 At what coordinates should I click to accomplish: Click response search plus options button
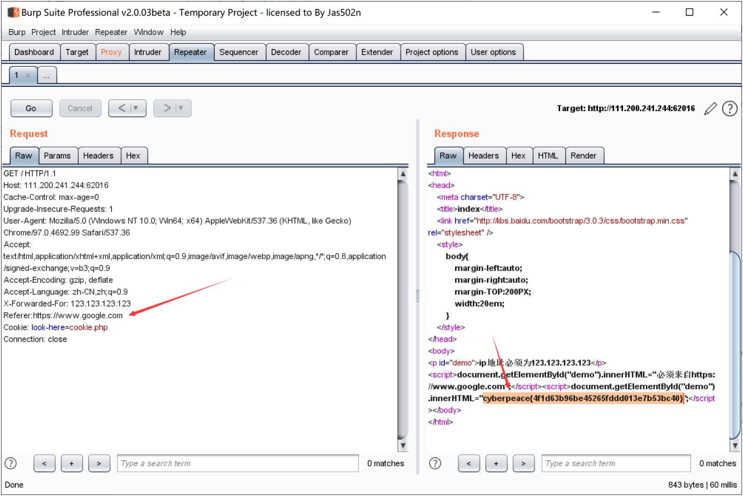point(496,463)
